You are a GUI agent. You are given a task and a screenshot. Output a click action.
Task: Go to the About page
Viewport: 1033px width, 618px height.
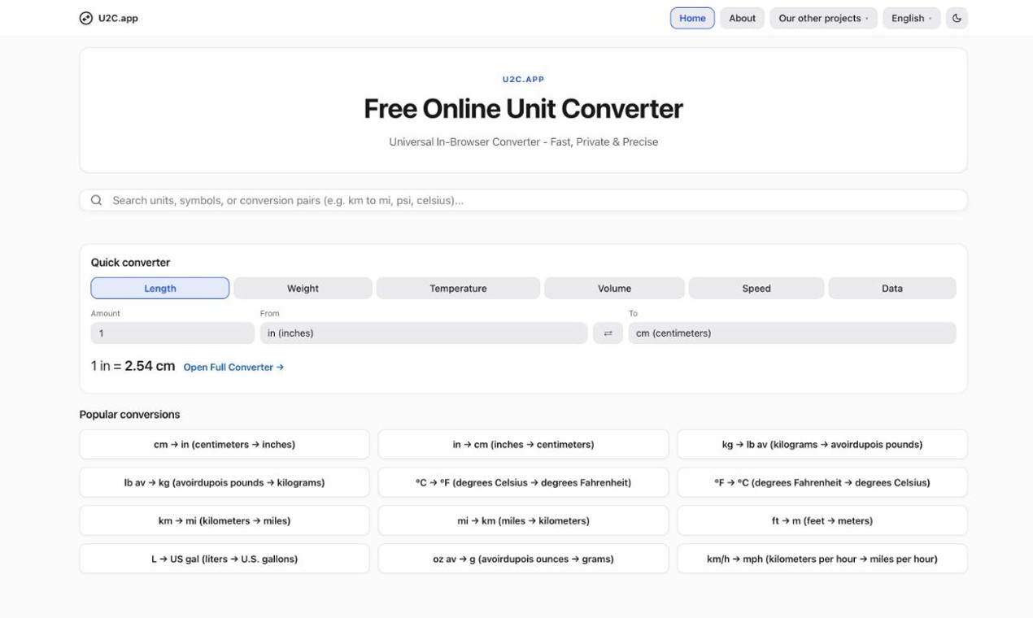click(742, 18)
